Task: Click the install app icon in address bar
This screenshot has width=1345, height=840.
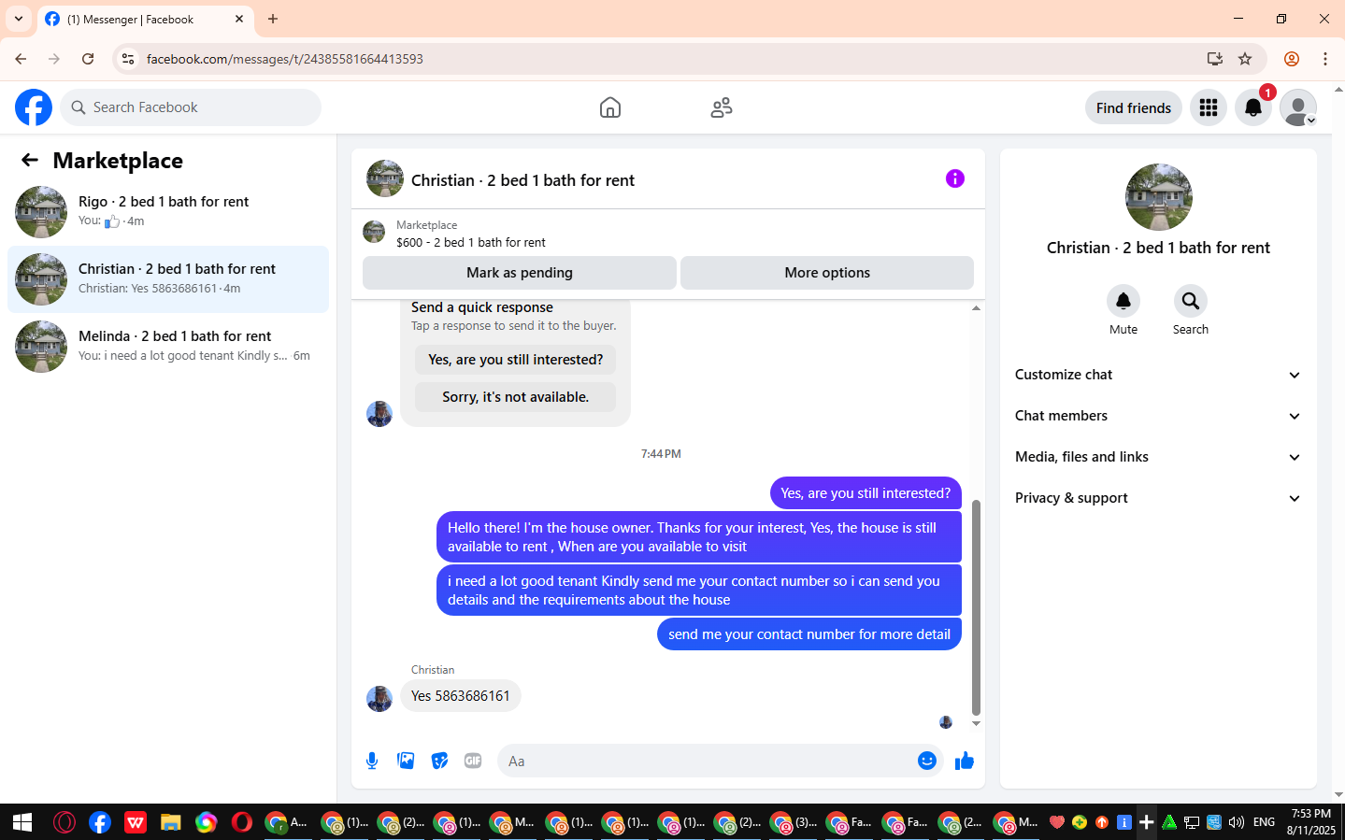Action: [1215, 59]
